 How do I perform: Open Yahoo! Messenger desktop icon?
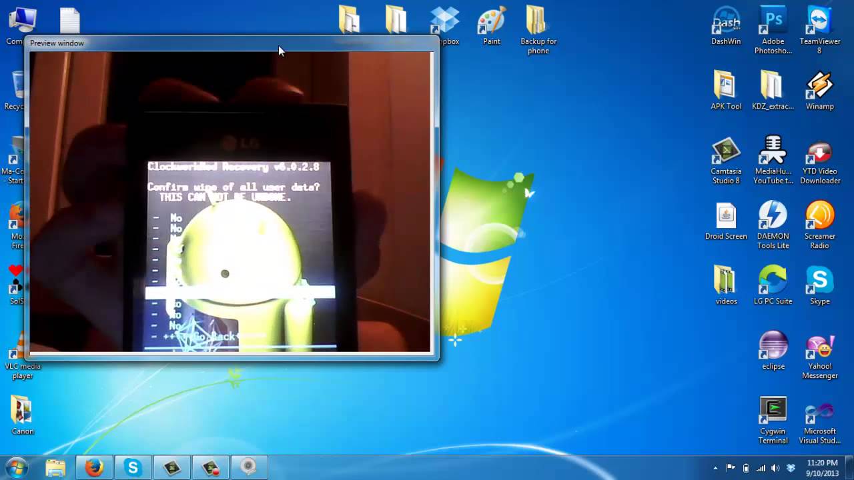819,356
